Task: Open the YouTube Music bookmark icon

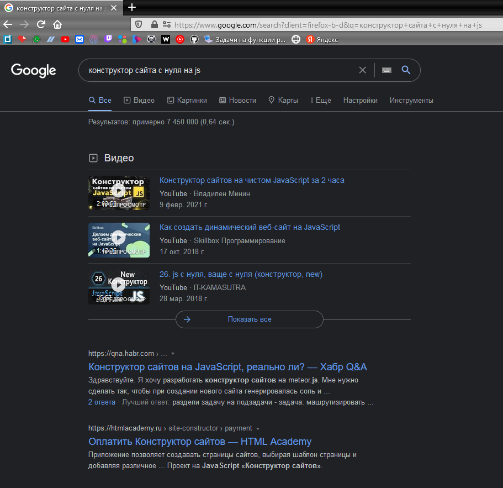Action: coord(180,39)
